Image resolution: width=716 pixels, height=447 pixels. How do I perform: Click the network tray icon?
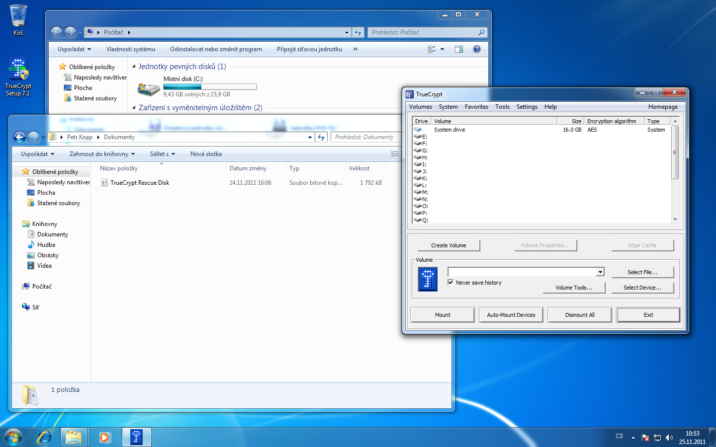point(657,438)
